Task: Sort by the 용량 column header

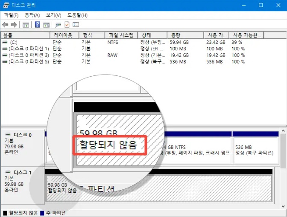Action: coord(185,35)
